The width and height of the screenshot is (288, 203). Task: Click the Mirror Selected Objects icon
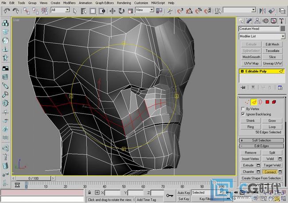click(263, 11)
